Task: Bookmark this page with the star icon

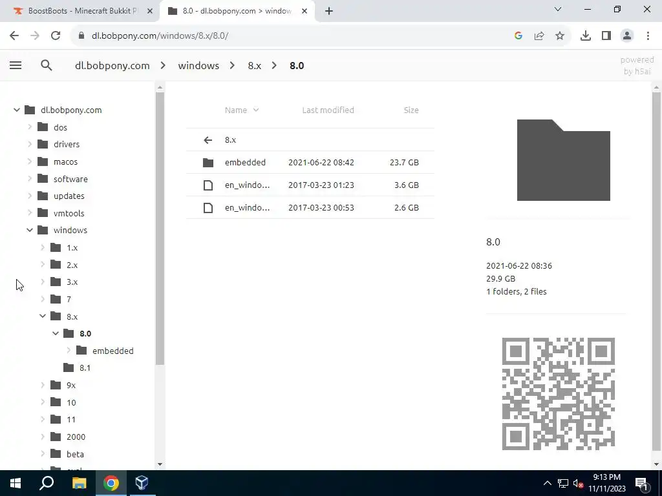Action: (560, 36)
